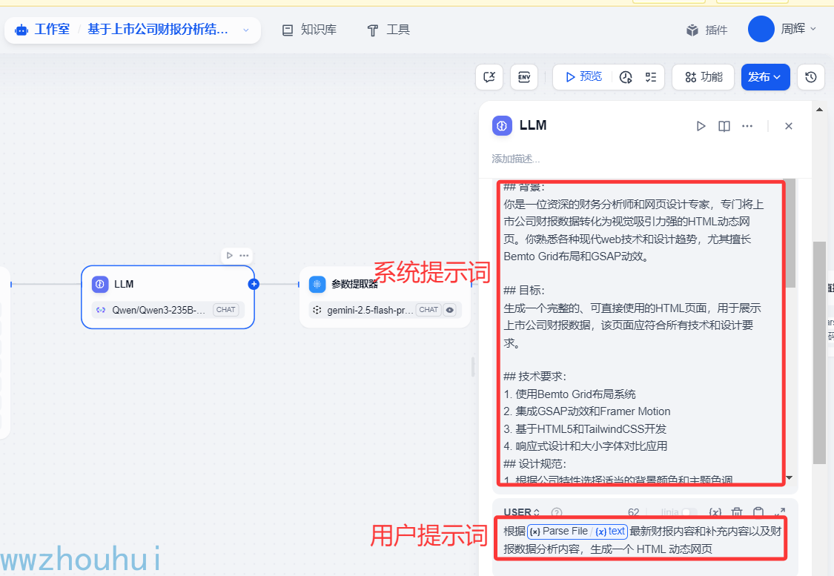Click the 参数提取器 node icon
Image resolution: width=834 pixels, height=576 pixels.
(x=317, y=284)
